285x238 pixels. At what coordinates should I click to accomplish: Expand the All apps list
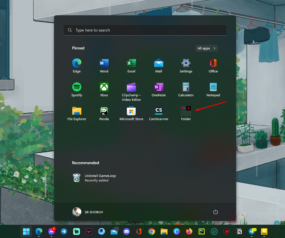pos(206,48)
